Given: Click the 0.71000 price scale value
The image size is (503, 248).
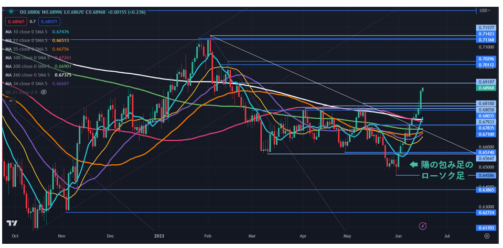Looking at the screenshot, I should pyautogui.click(x=485, y=48).
